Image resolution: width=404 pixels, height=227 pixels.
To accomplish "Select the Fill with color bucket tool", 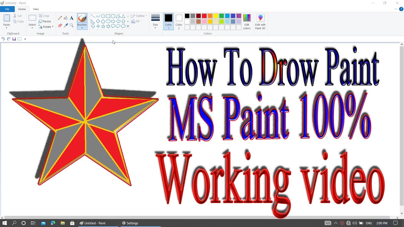I will (x=66, y=18).
